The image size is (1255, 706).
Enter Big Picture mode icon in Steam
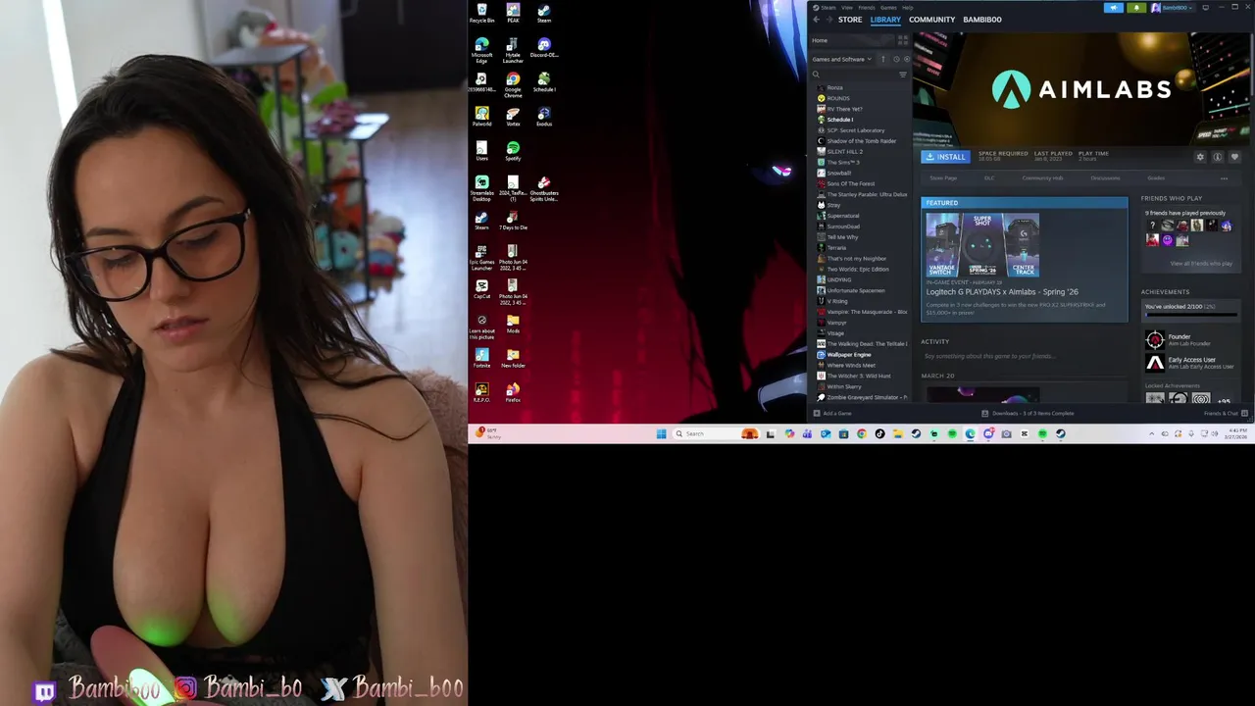click(1205, 7)
